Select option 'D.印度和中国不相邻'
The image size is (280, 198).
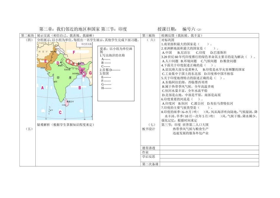click(219, 74)
